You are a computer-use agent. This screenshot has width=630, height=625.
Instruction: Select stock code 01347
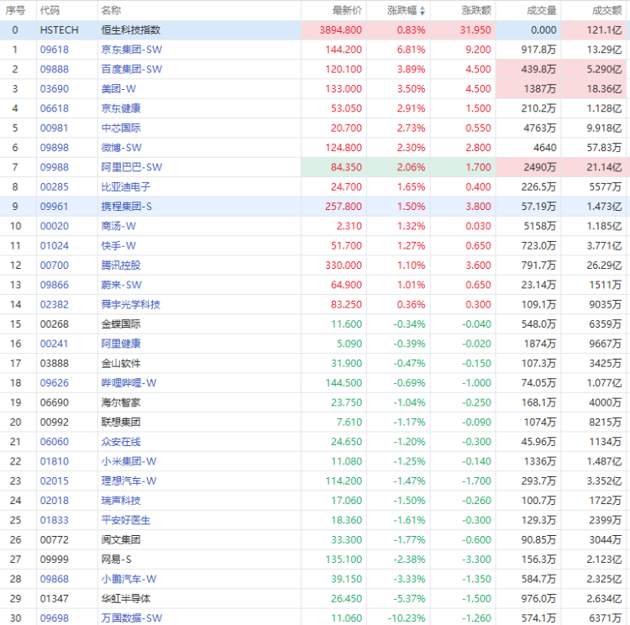[x=55, y=599]
